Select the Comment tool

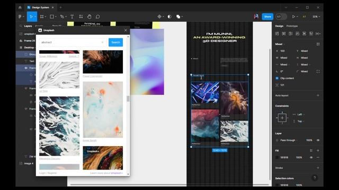[97, 16]
